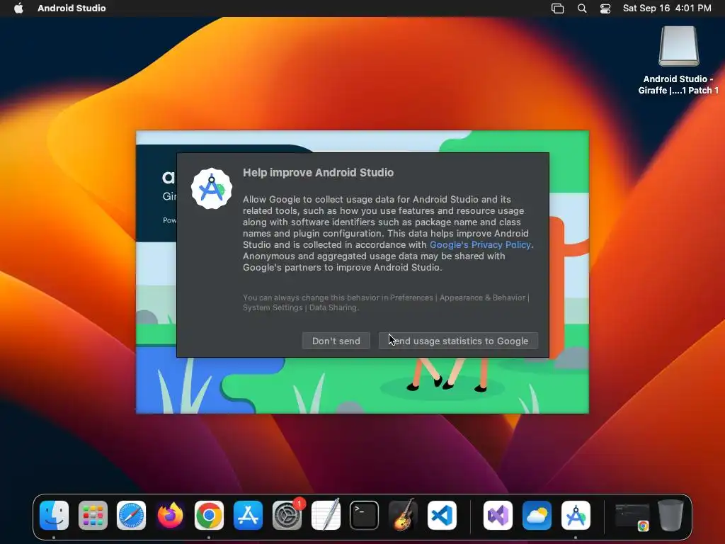Launch GarageBand from the Dock
Image resolution: width=725 pixels, height=544 pixels.
tap(403, 514)
